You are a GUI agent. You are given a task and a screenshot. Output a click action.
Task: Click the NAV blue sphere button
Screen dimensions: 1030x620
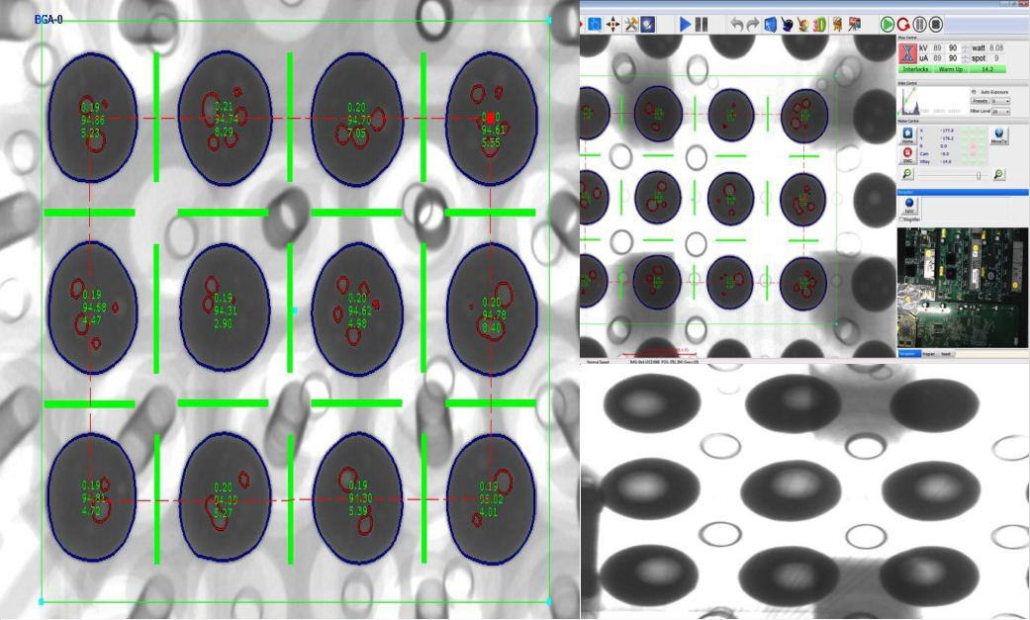(909, 206)
